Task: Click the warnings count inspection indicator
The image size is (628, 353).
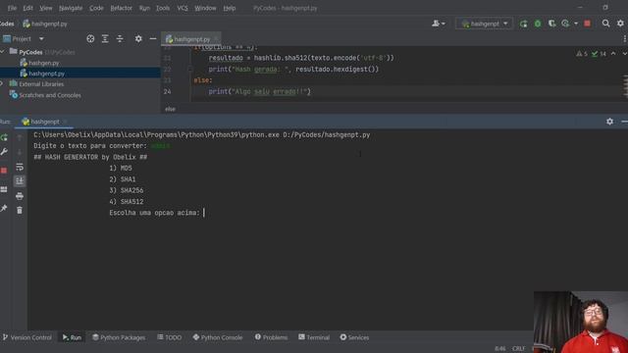Action: pyautogui.click(x=582, y=54)
